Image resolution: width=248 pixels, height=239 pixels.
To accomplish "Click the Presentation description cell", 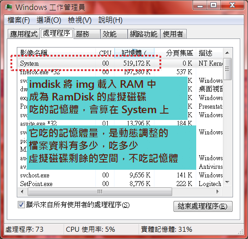I will [x=211, y=106].
